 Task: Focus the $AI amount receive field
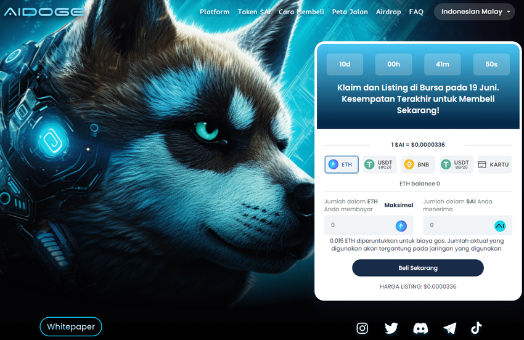[467, 225]
